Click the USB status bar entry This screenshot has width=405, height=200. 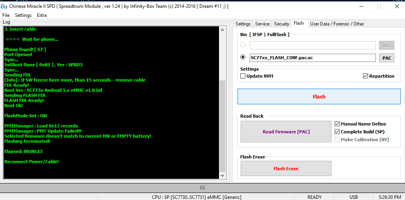pos(353,197)
